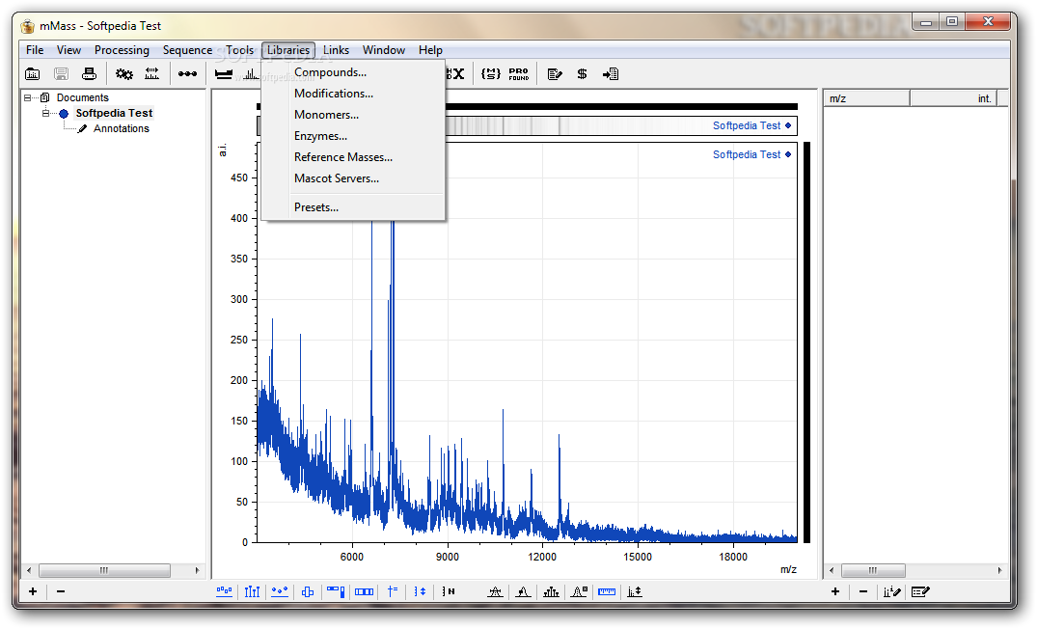The width and height of the screenshot is (1037, 629).
Task: Toggle the gel view display
Action: pyautogui.click(x=336, y=591)
